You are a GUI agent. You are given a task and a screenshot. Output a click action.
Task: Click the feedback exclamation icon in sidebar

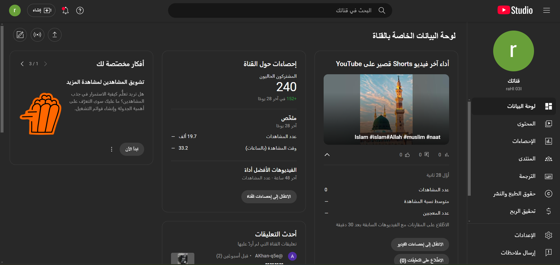tap(549, 252)
